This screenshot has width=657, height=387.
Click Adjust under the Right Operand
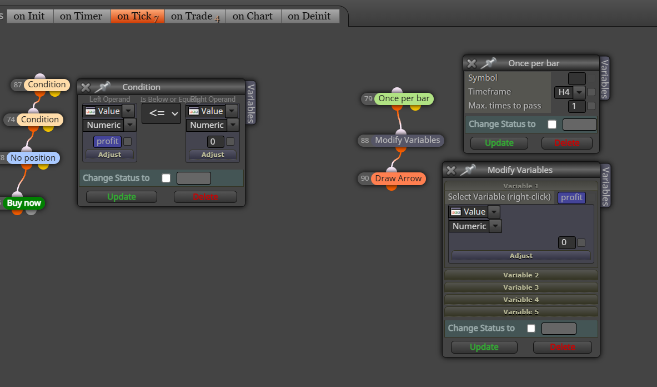213,155
